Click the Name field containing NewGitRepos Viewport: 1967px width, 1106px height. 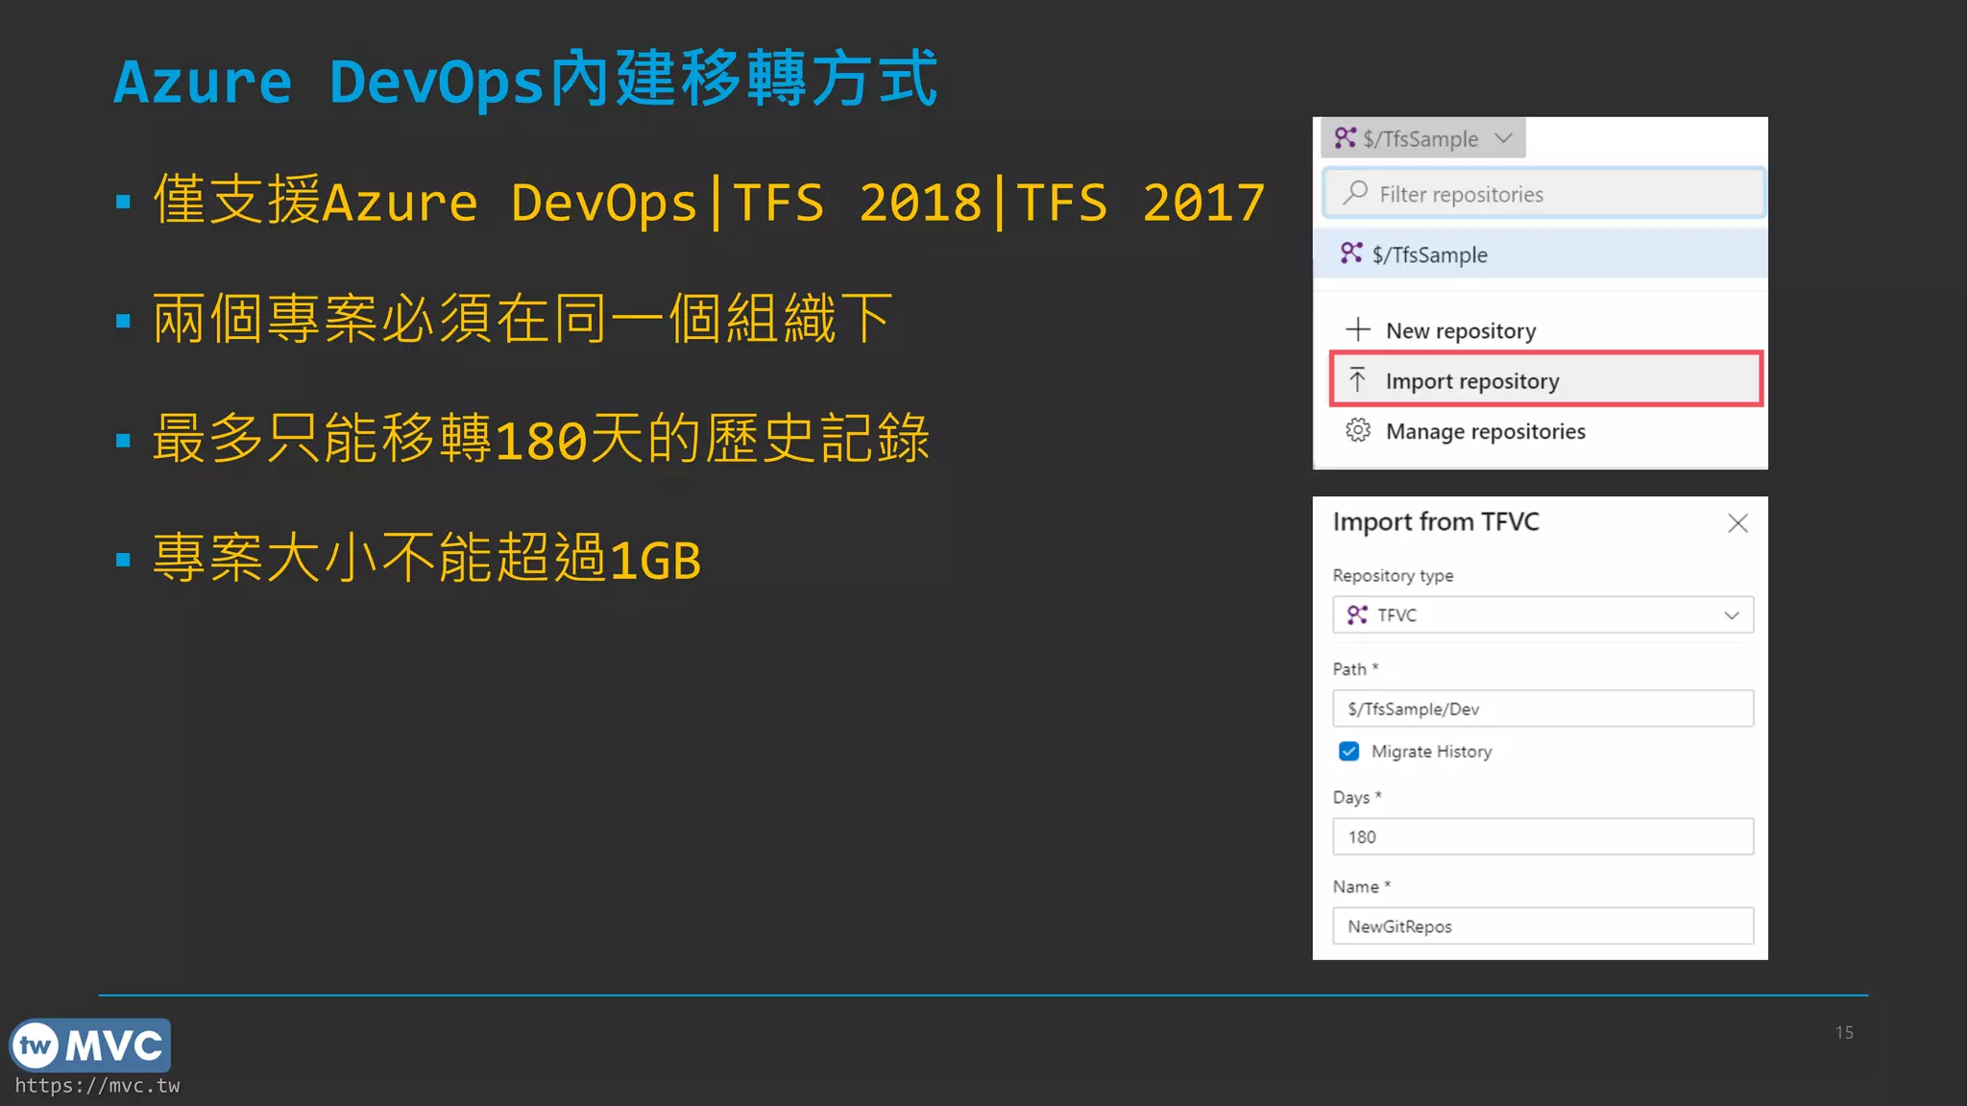point(1542,926)
